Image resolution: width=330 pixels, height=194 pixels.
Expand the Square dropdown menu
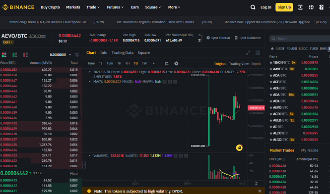tap(153, 7)
